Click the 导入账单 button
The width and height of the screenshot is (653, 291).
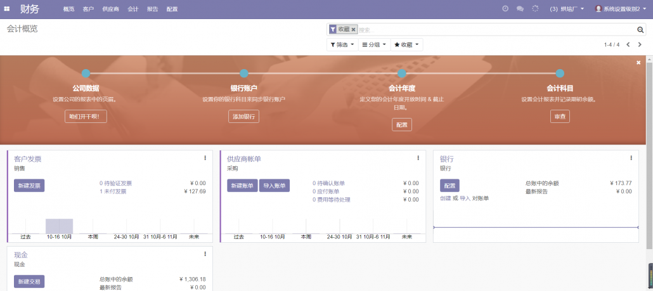coord(274,186)
